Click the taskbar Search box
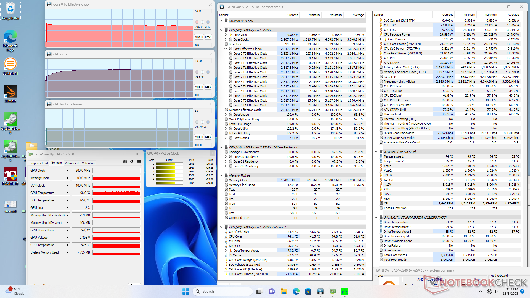Image resolution: width=530 pixels, height=298 pixels. pyautogui.click(x=223, y=291)
